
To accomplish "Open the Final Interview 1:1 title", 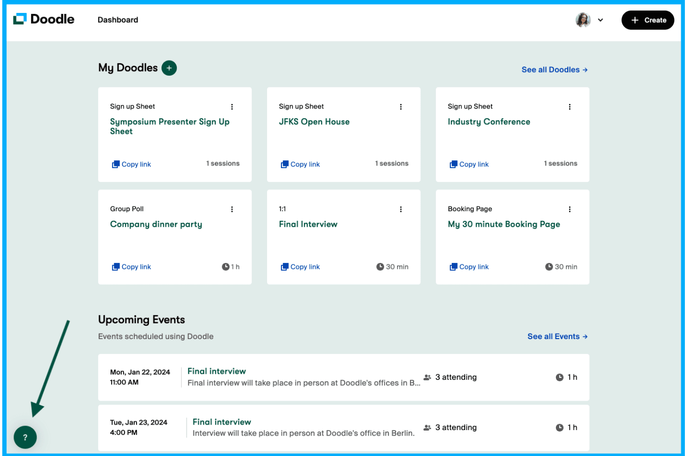I will pos(308,224).
